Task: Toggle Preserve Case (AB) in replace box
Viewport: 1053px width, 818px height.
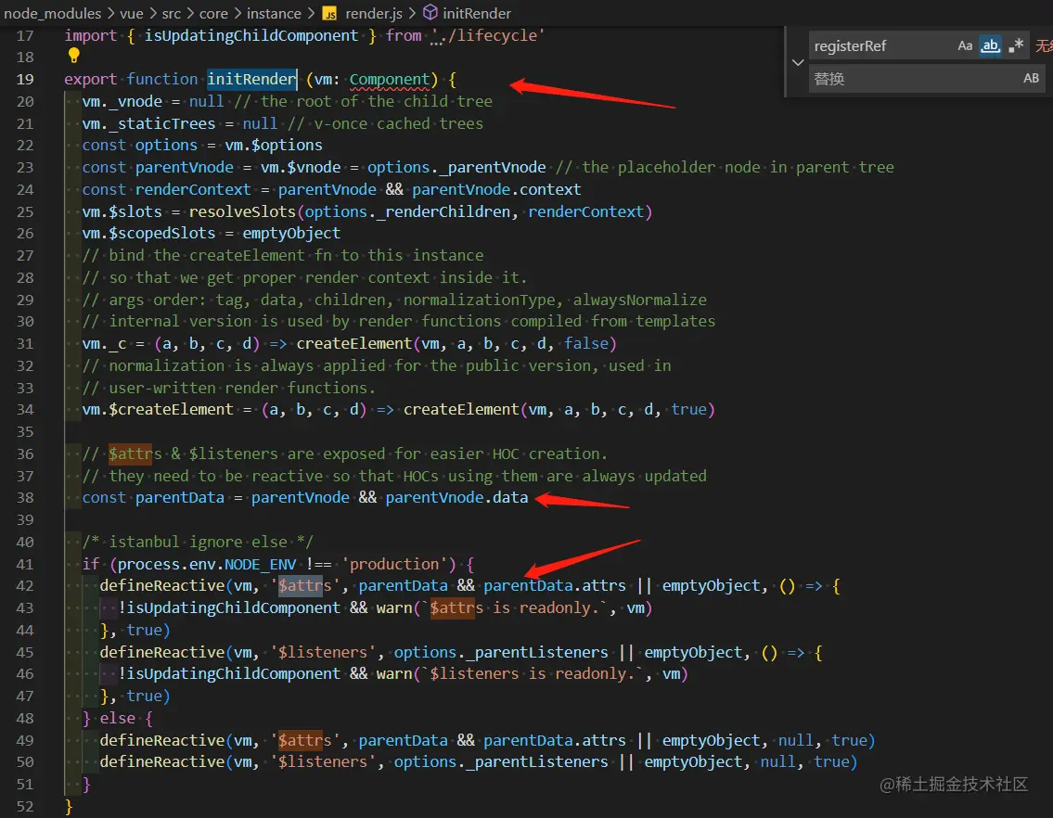Action: click(1031, 79)
